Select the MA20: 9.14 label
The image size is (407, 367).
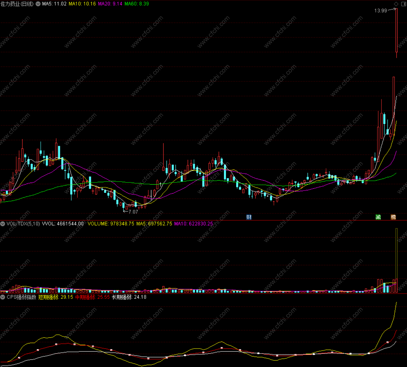[x=110, y=4]
